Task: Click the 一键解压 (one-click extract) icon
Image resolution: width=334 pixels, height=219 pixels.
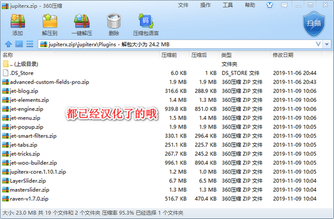Action: tap(82, 21)
